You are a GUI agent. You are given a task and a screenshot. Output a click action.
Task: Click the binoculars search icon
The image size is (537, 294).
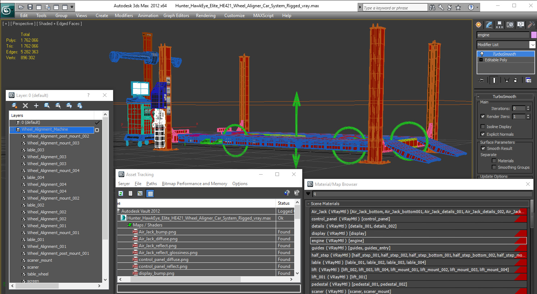point(432,7)
